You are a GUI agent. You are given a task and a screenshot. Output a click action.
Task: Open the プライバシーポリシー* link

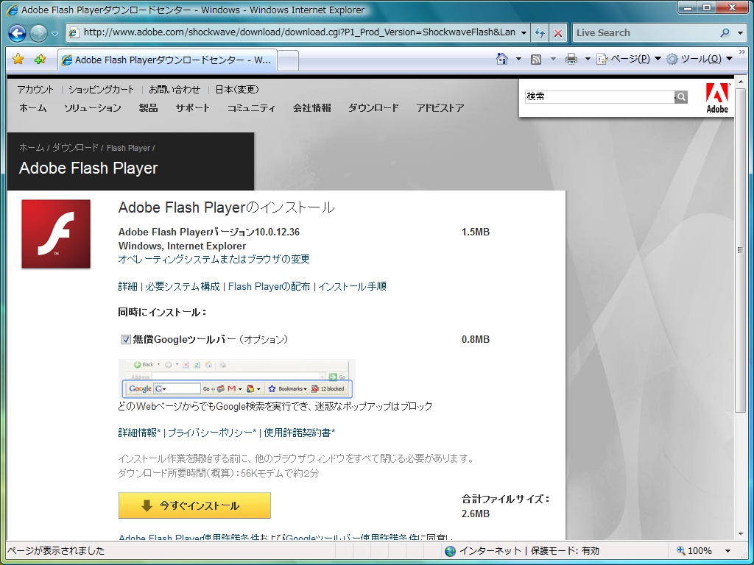click(212, 433)
